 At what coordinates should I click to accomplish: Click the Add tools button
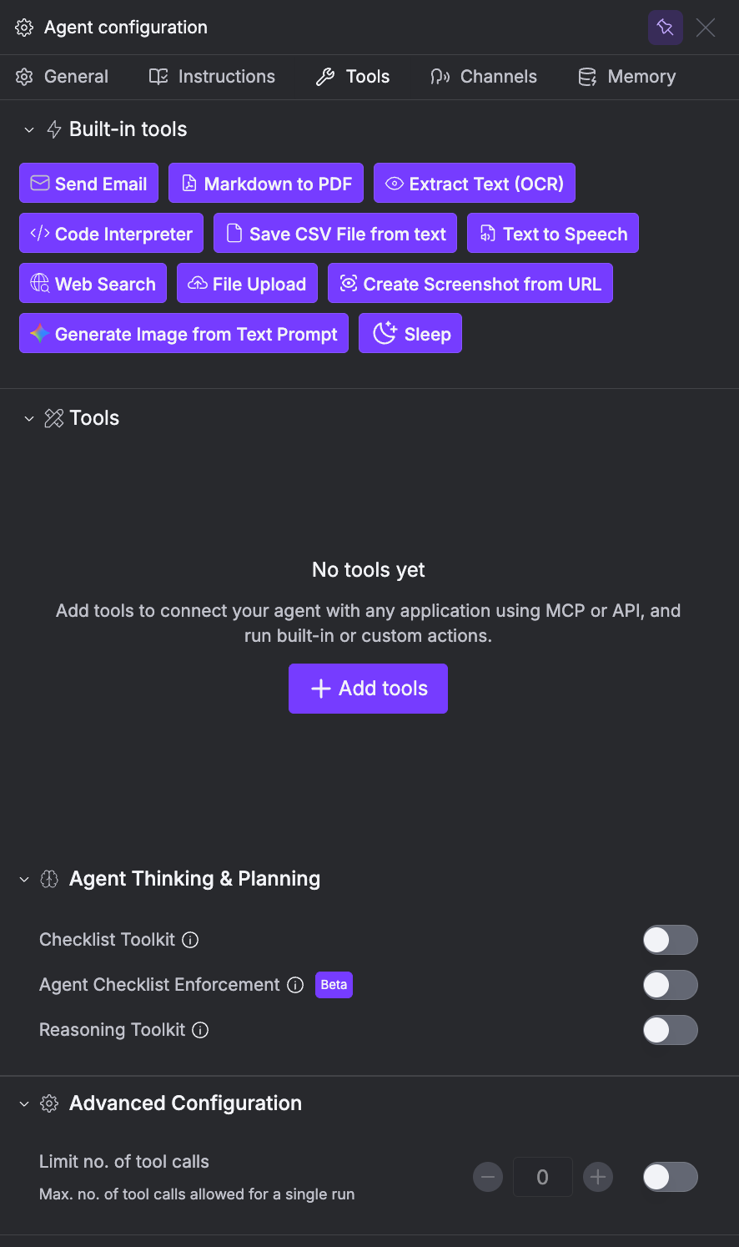coord(368,688)
